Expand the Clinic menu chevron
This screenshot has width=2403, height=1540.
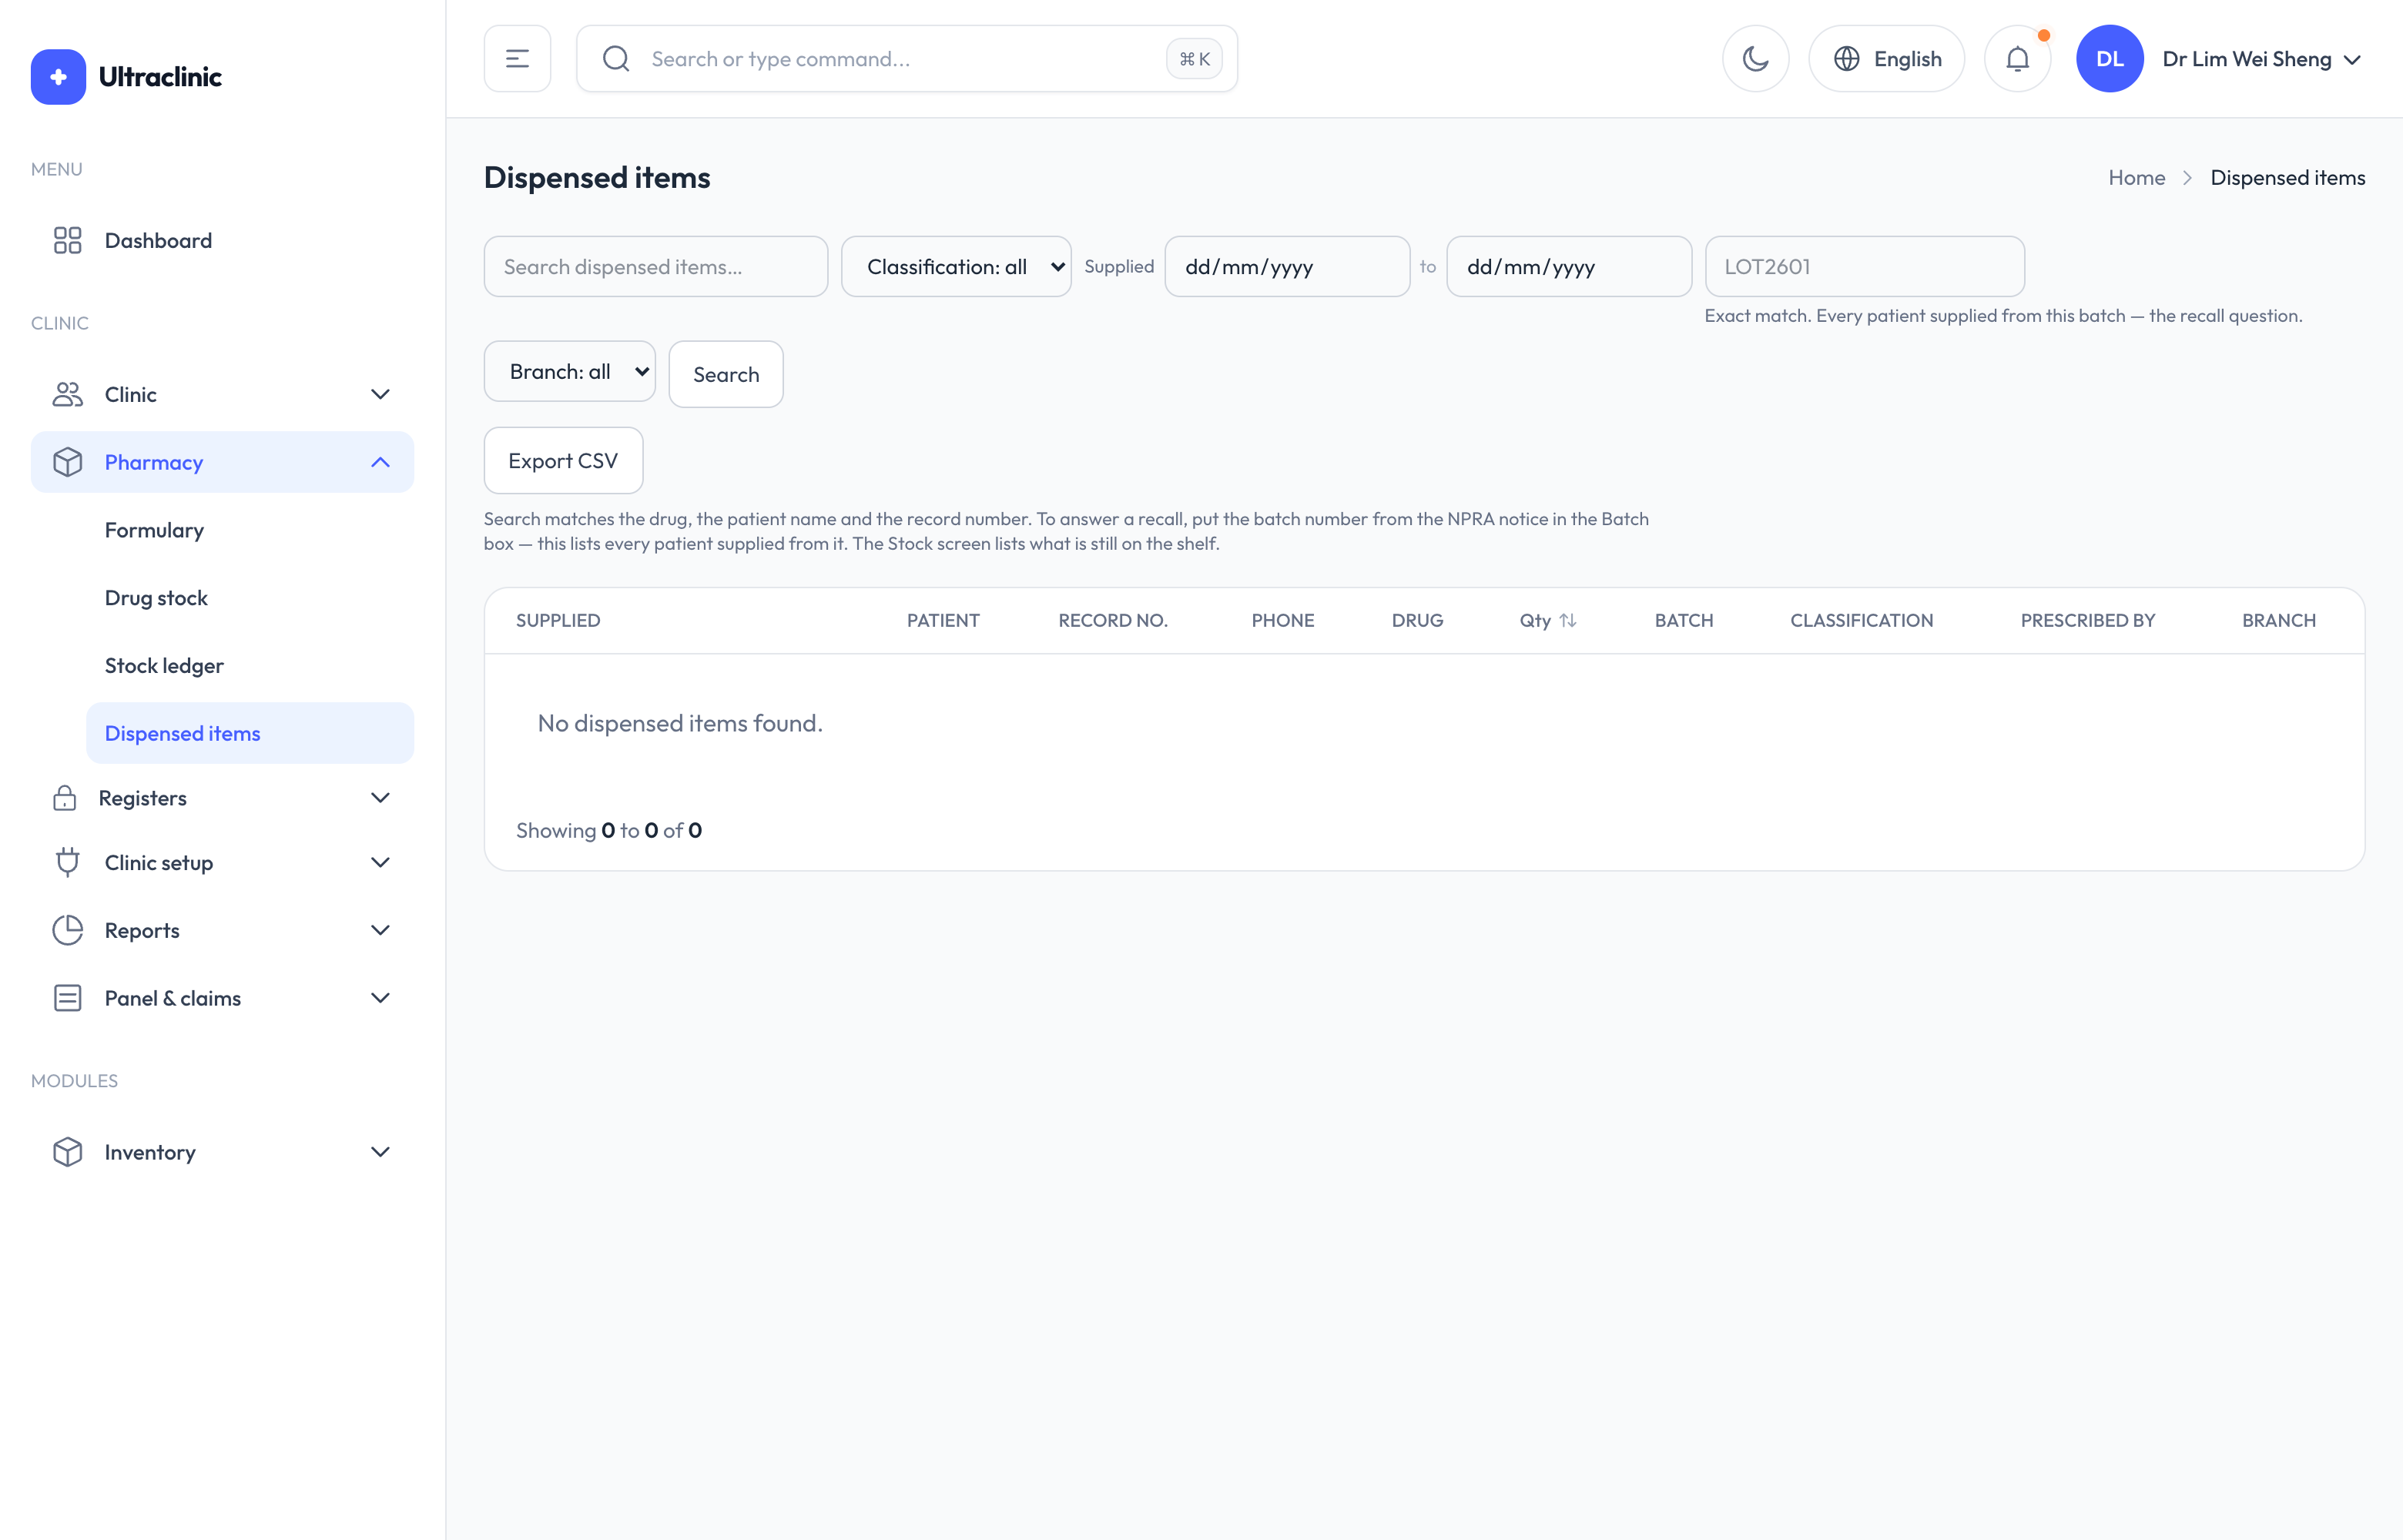pos(380,394)
